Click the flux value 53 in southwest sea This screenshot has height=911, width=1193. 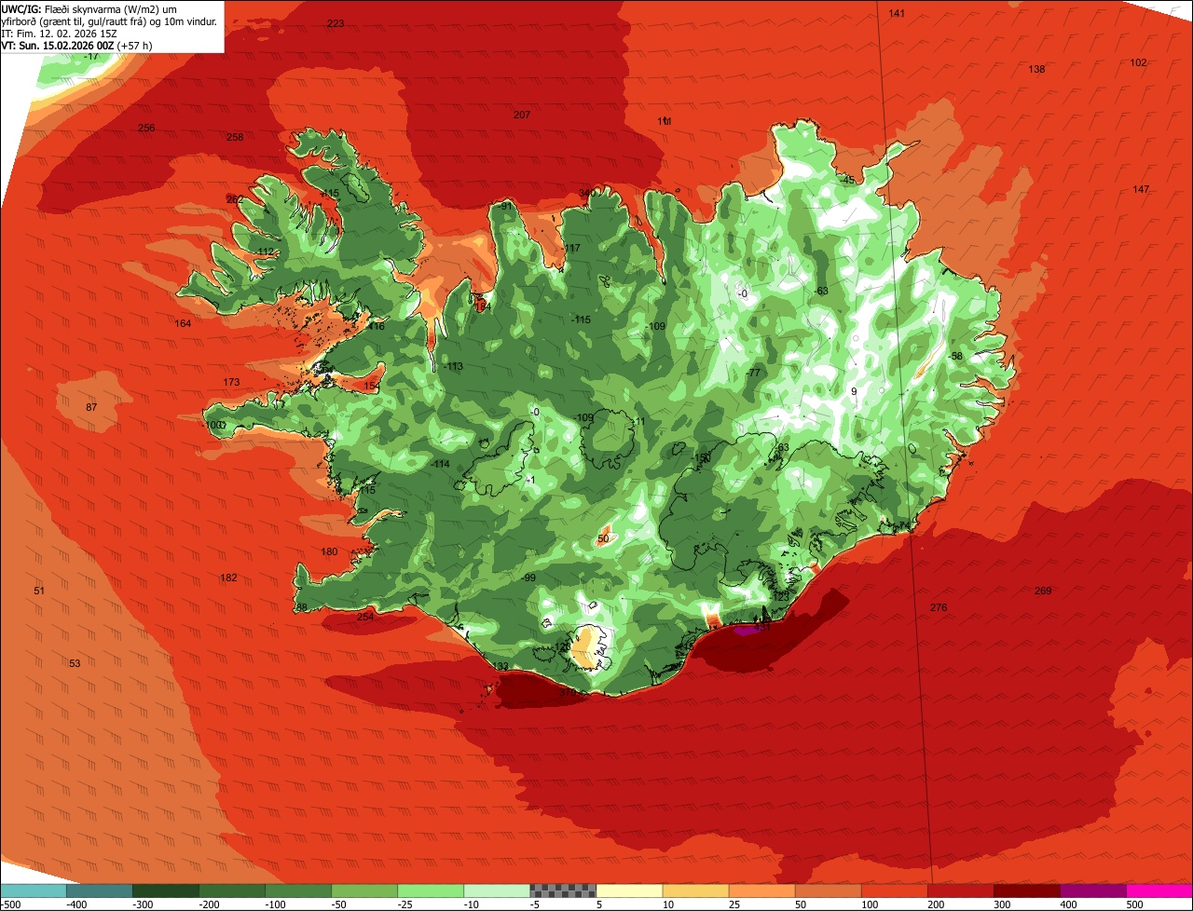coord(75,662)
